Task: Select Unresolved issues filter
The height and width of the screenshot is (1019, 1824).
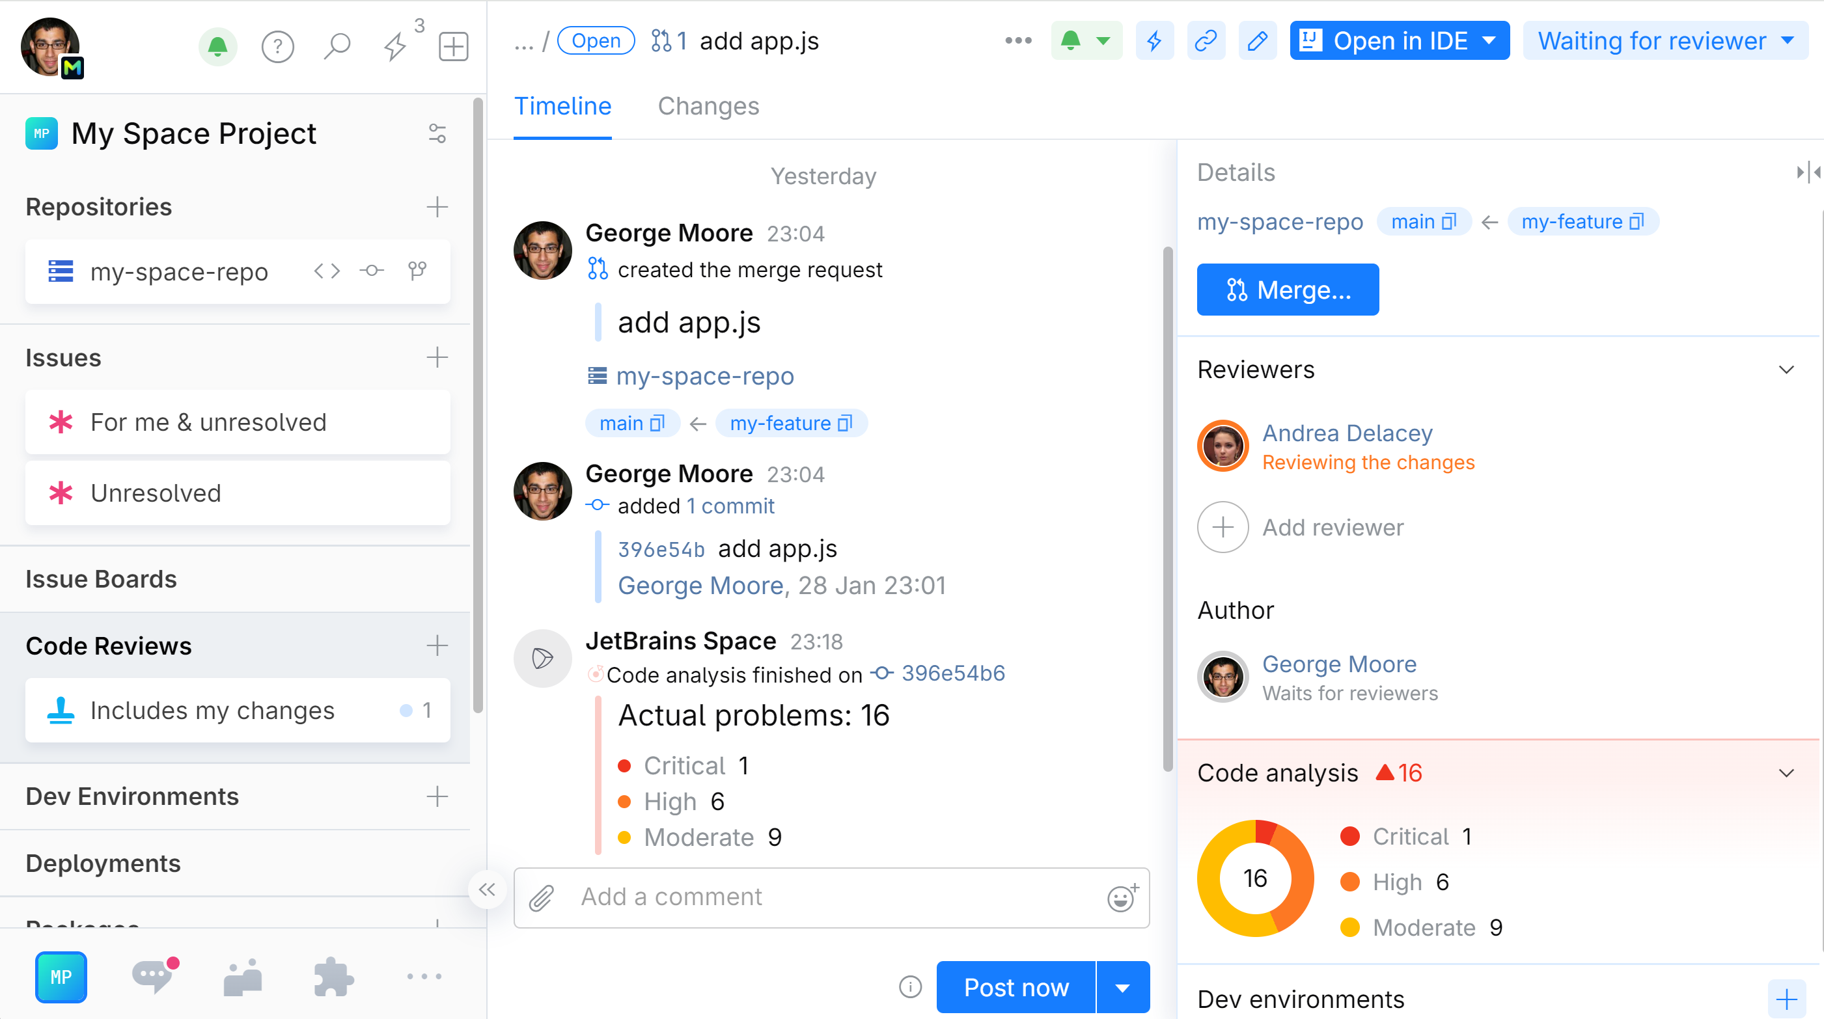Action: [x=237, y=493]
